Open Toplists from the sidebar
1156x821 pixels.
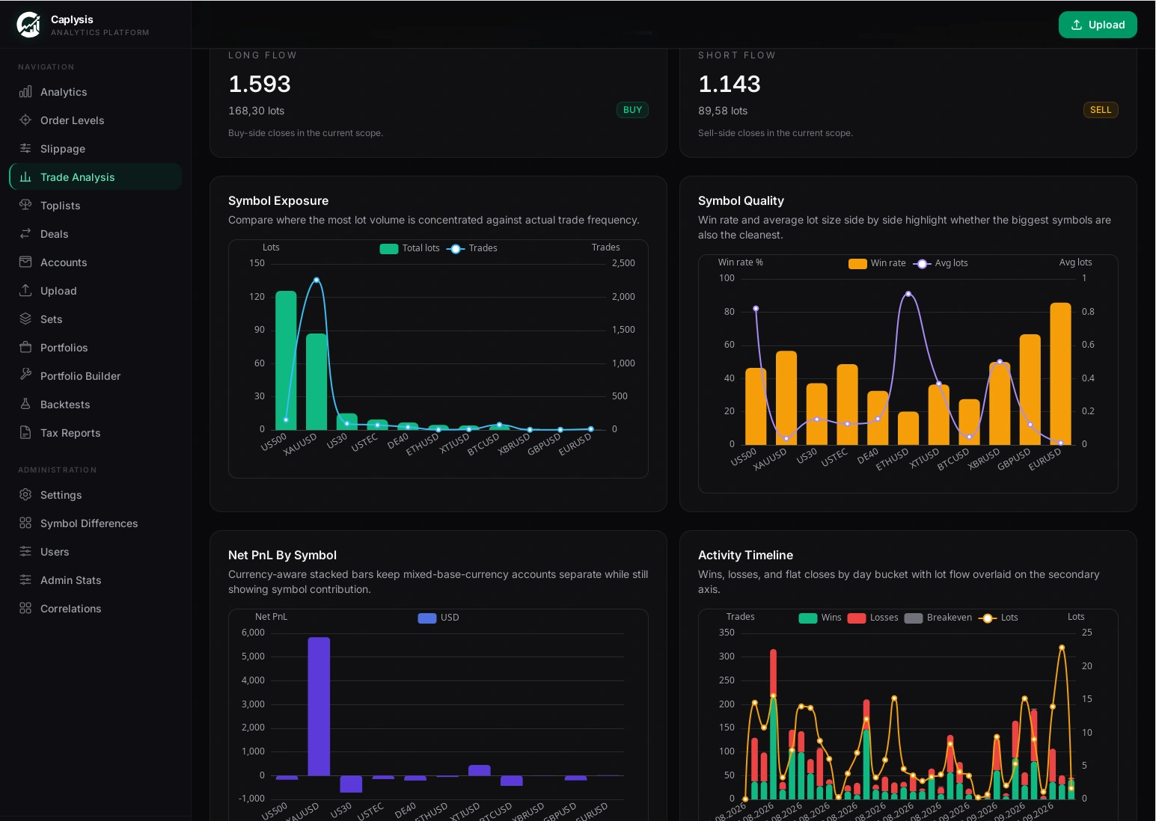(95, 206)
